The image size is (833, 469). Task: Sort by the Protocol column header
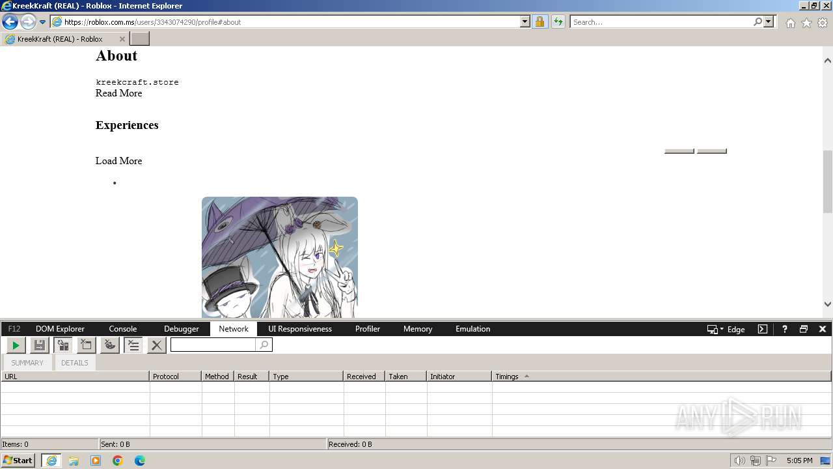(x=176, y=377)
